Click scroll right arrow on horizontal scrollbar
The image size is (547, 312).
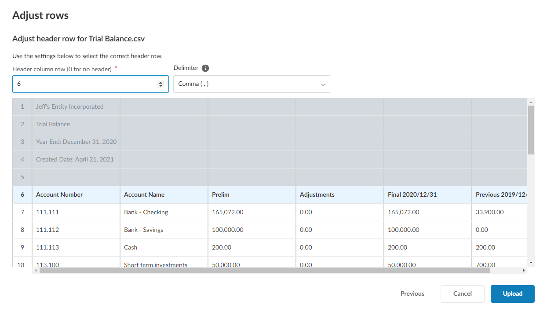click(524, 271)
